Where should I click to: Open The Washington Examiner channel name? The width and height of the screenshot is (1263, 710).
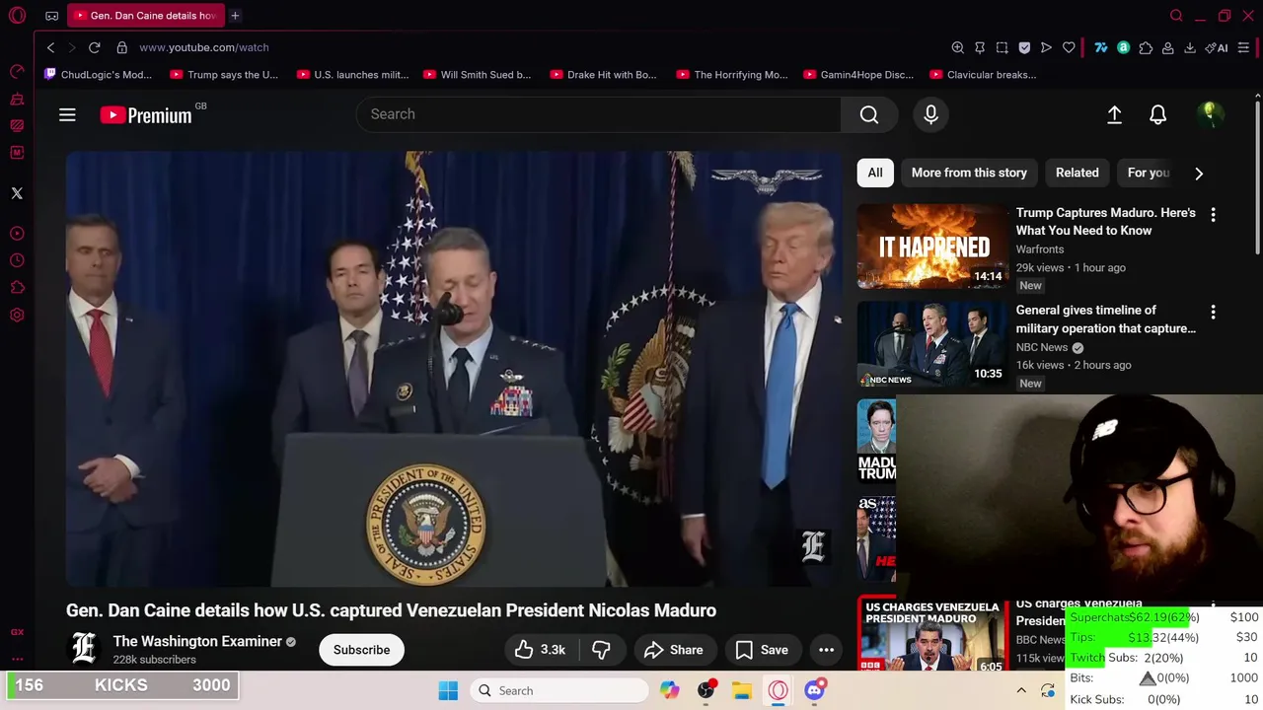tap(197, 641)
